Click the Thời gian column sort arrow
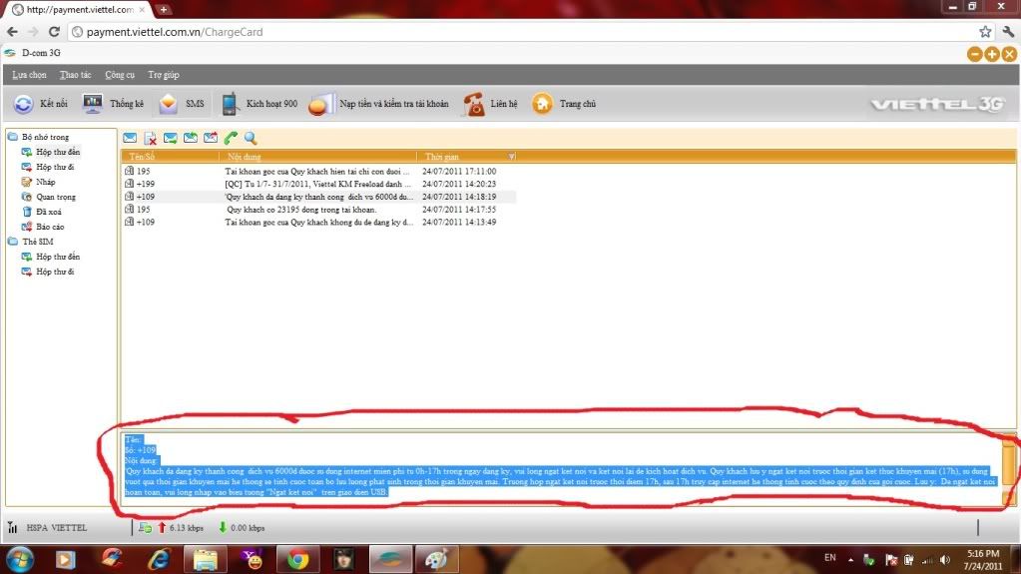 [512, 157]
